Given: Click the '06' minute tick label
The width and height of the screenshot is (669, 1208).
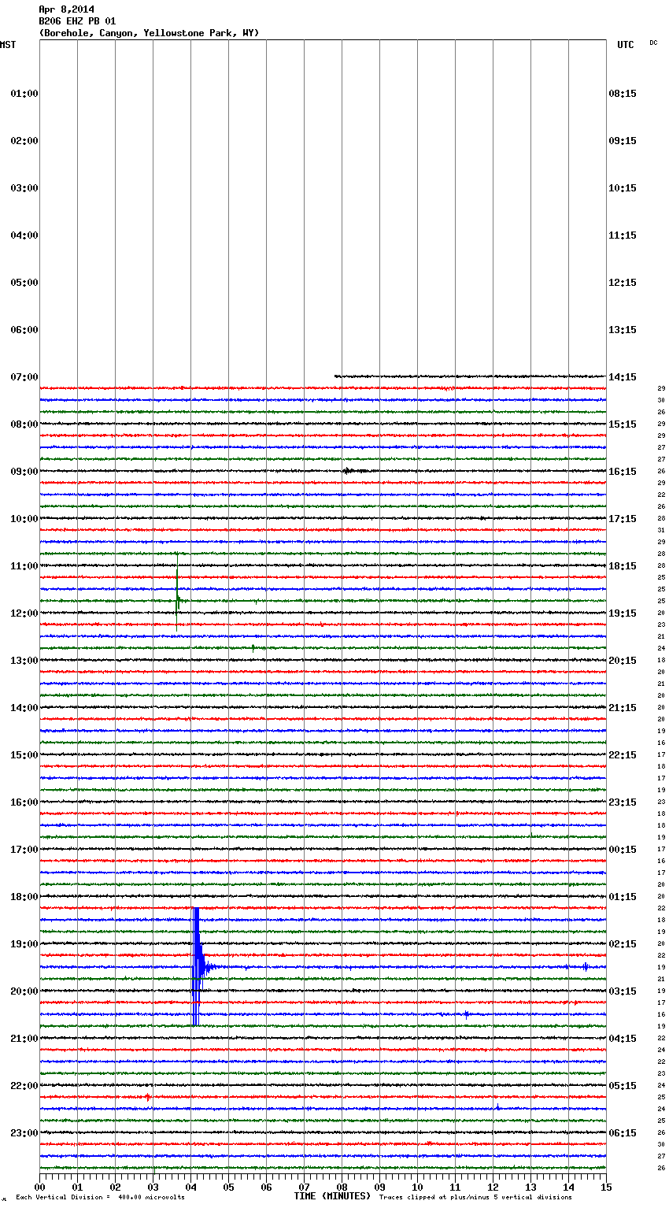Looking at the screenshot, I should click(266, 1187).
